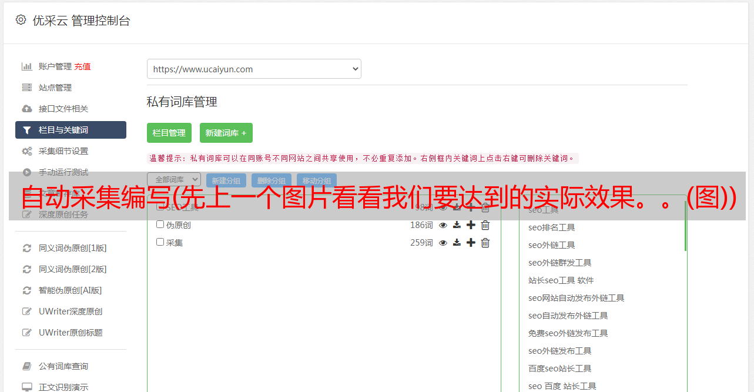Screen dimensions: 754x392
Task: Click the refresh icon beside 同义词伪原创[1版]
Action: [x=27, y=248]
